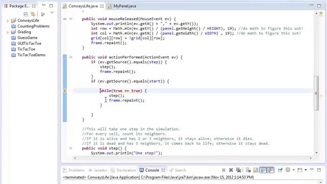Collapse the actionPerformed method fold
This screenshot has width=327, height=184.
click(x=71, y=57)
